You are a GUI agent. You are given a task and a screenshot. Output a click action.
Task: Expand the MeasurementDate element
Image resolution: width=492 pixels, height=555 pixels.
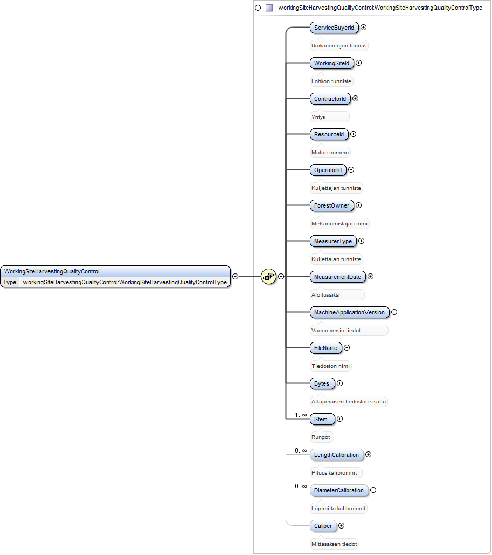click(x=370, y=277)
